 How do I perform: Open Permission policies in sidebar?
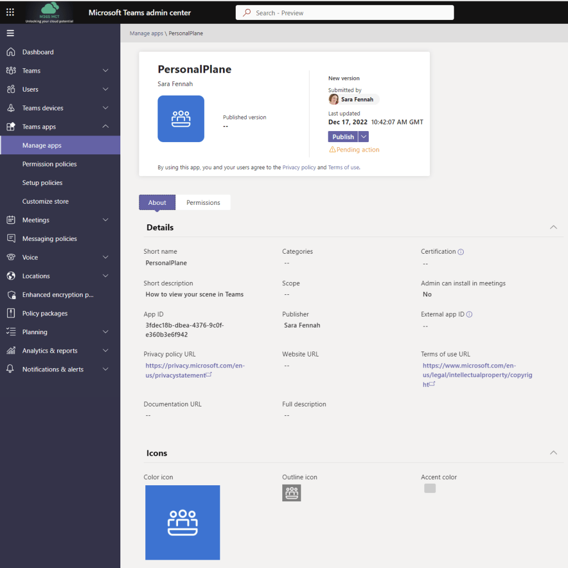(49, 164)
